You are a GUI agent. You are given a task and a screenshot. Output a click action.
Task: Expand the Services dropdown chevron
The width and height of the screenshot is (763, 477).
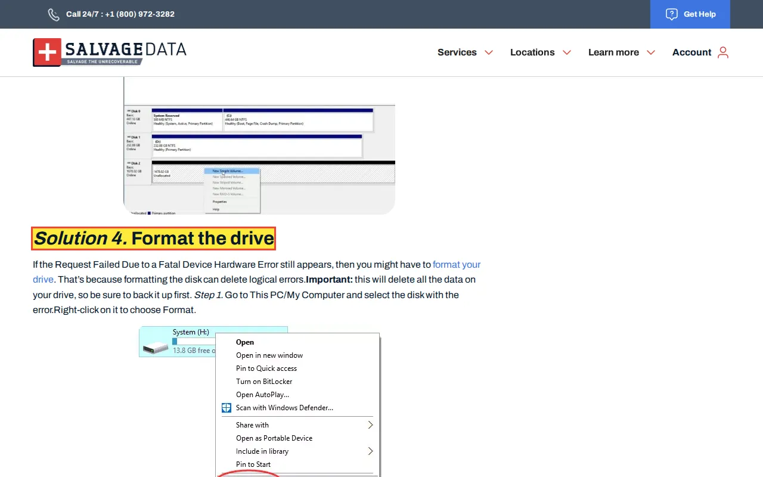[x=489, y=52]
